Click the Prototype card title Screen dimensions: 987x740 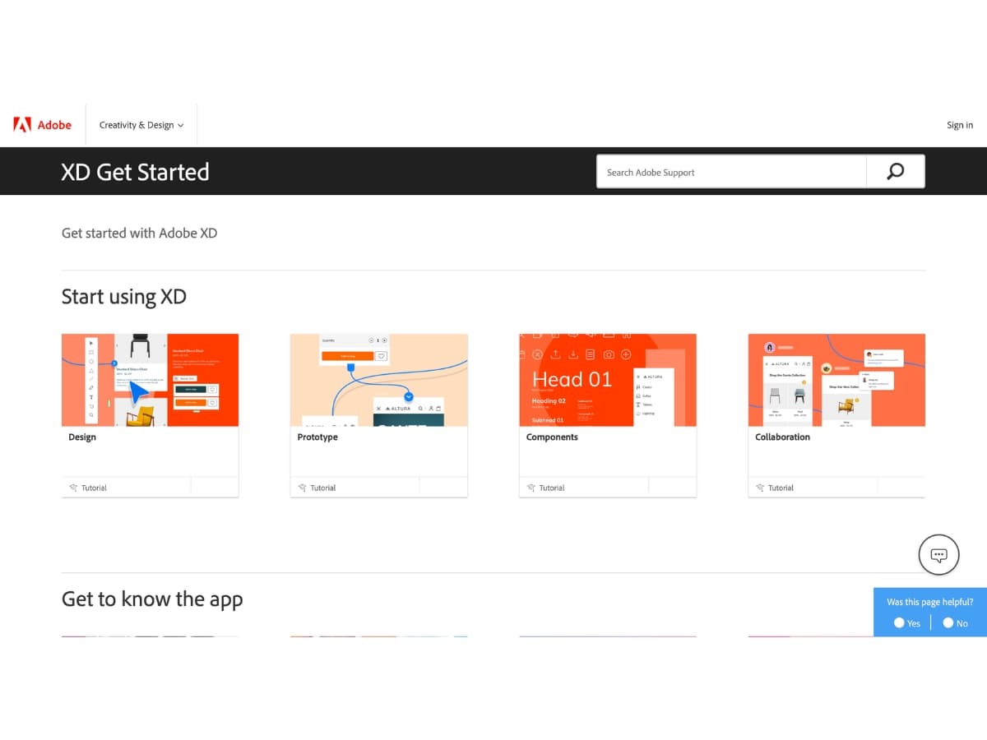tap(317, 437)
